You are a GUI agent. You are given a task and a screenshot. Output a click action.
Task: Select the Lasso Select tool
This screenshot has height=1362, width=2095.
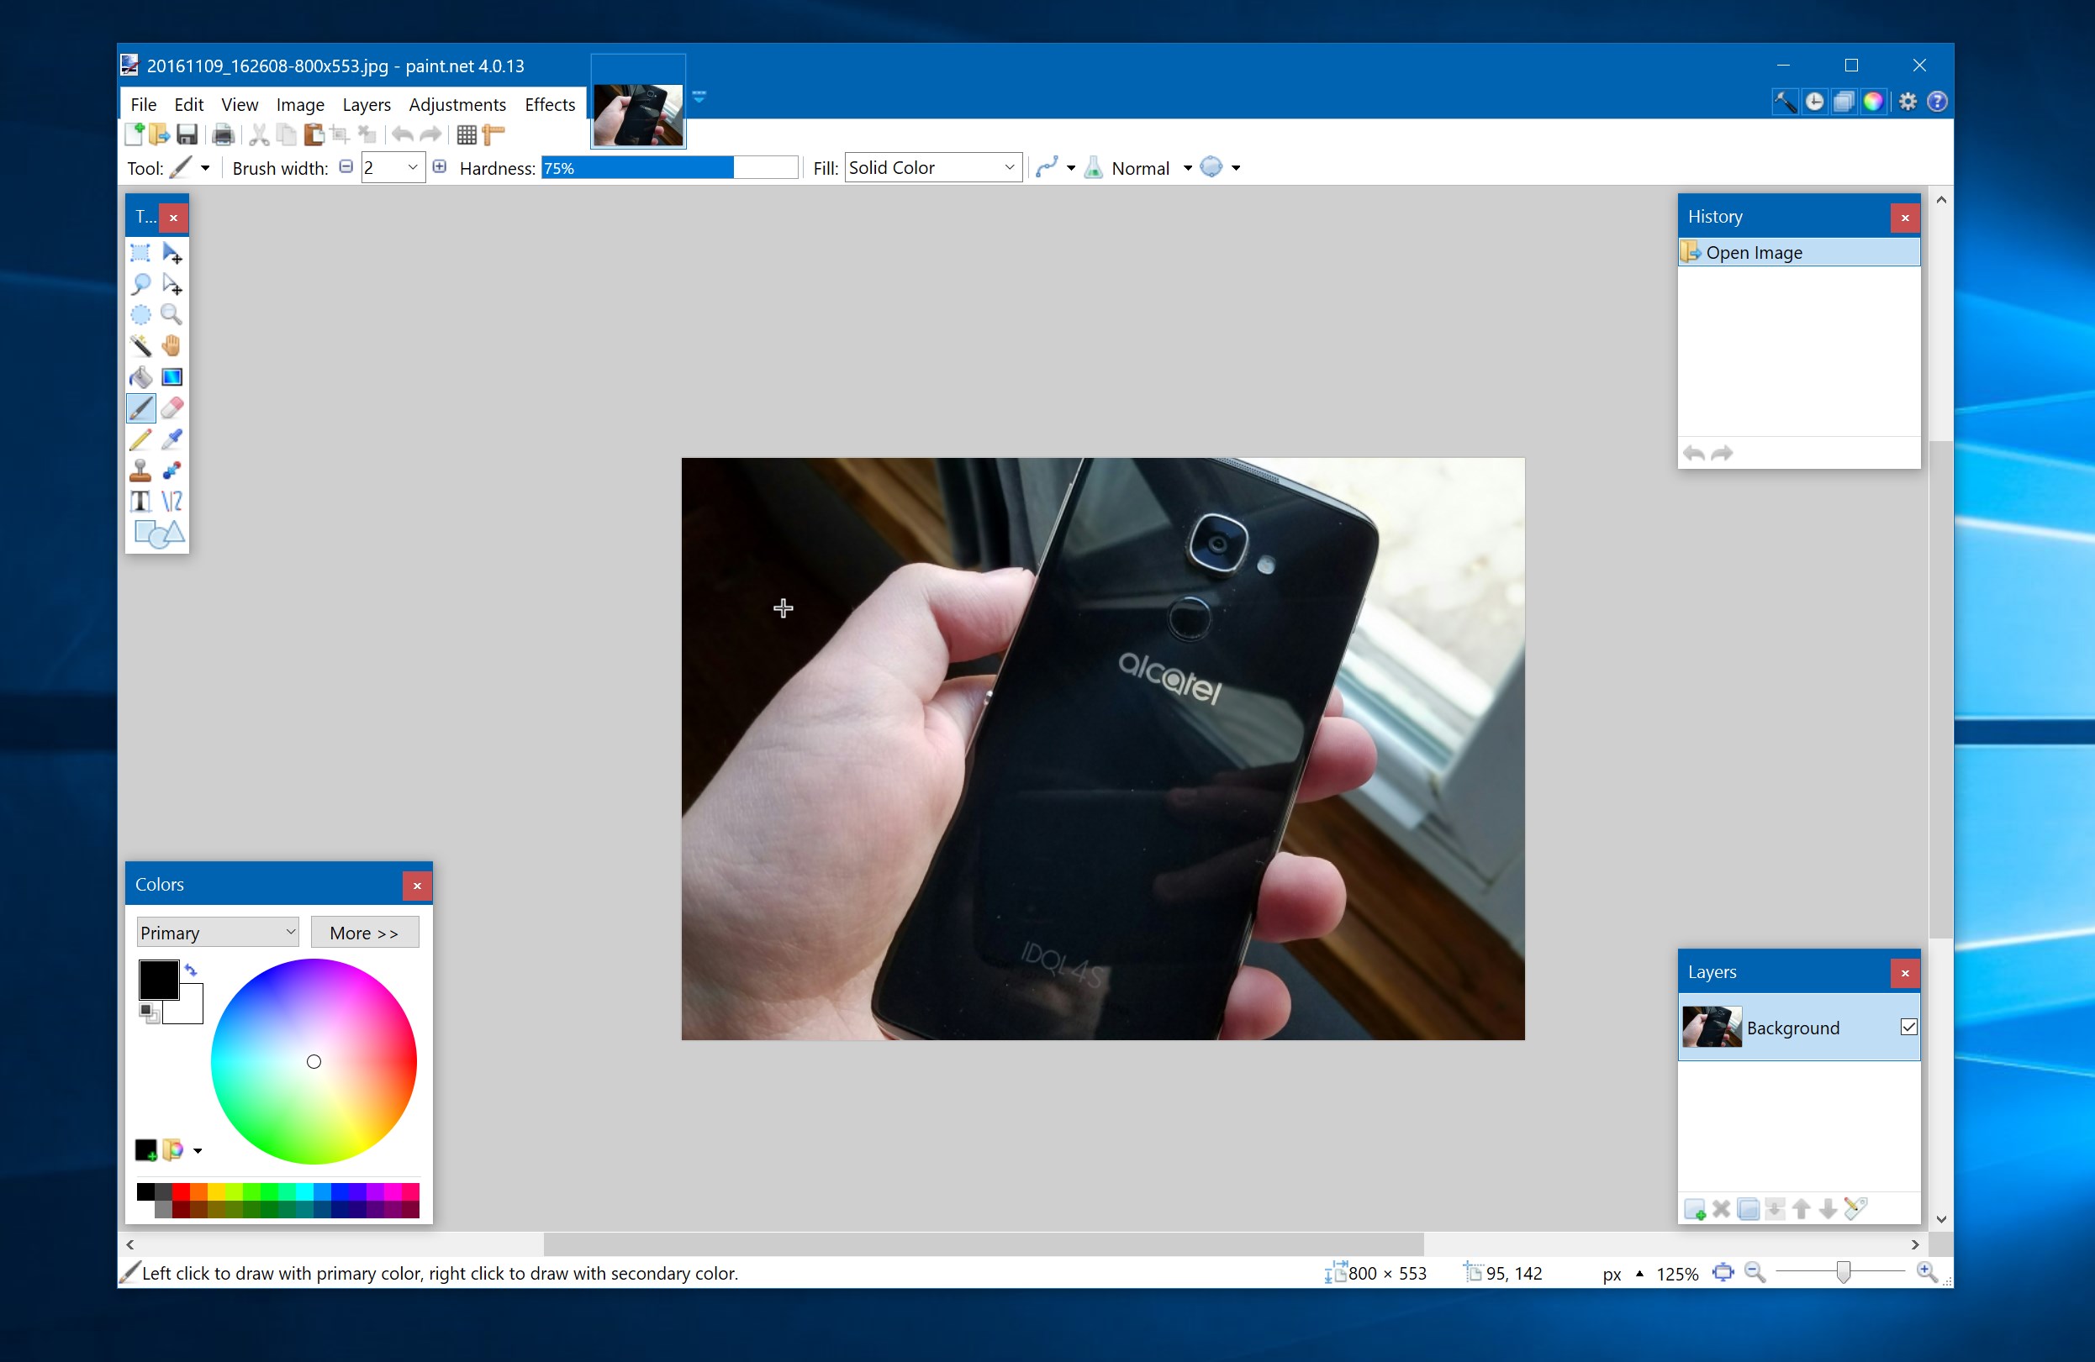pos(140,284)
